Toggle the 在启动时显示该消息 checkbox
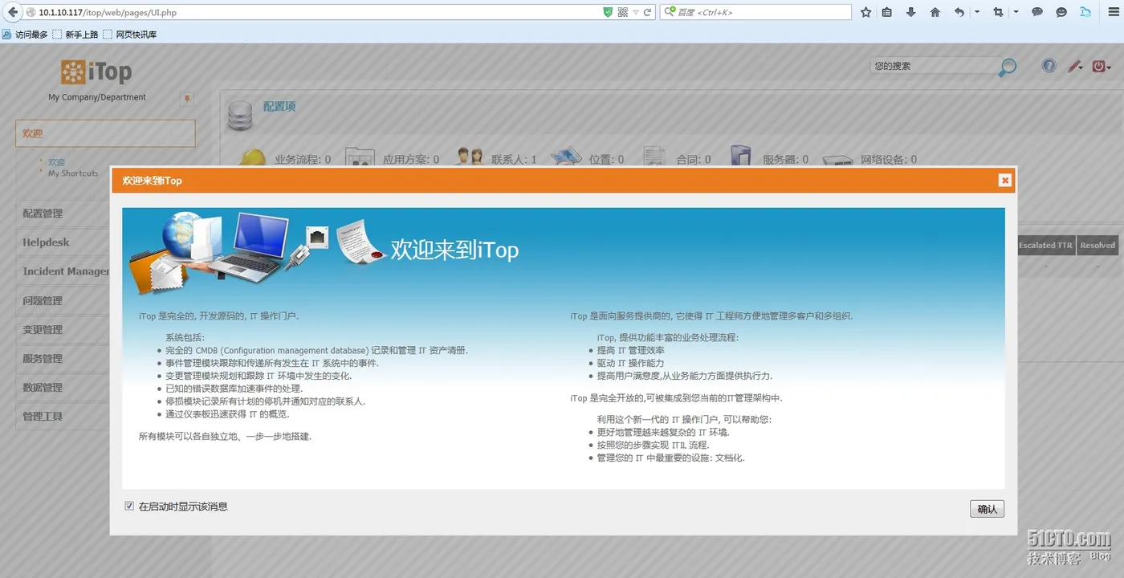1124x578 pixels. [x=129, y=507]
